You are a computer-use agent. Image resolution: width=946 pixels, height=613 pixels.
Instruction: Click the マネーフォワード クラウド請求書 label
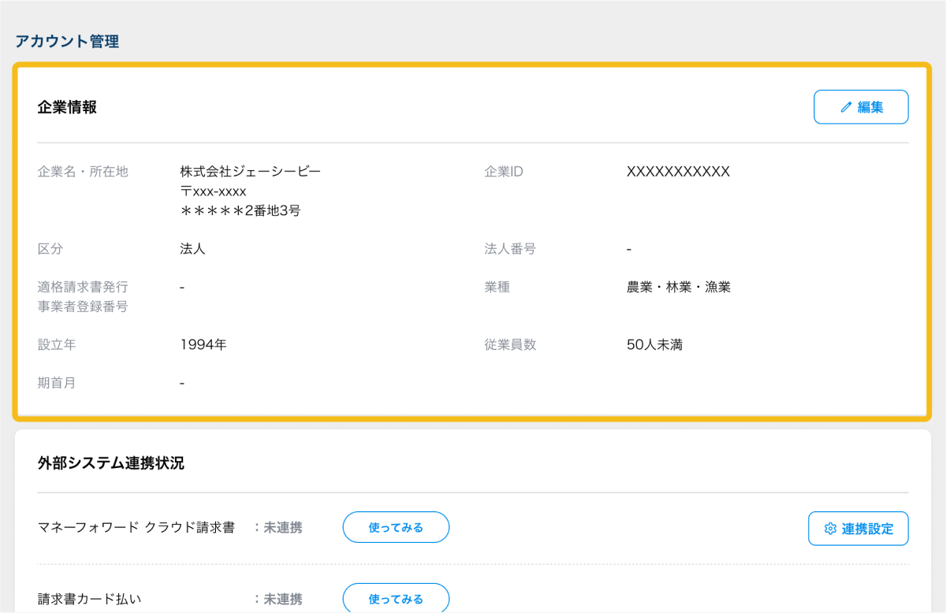pyautogui.click(x=136, y=528)
